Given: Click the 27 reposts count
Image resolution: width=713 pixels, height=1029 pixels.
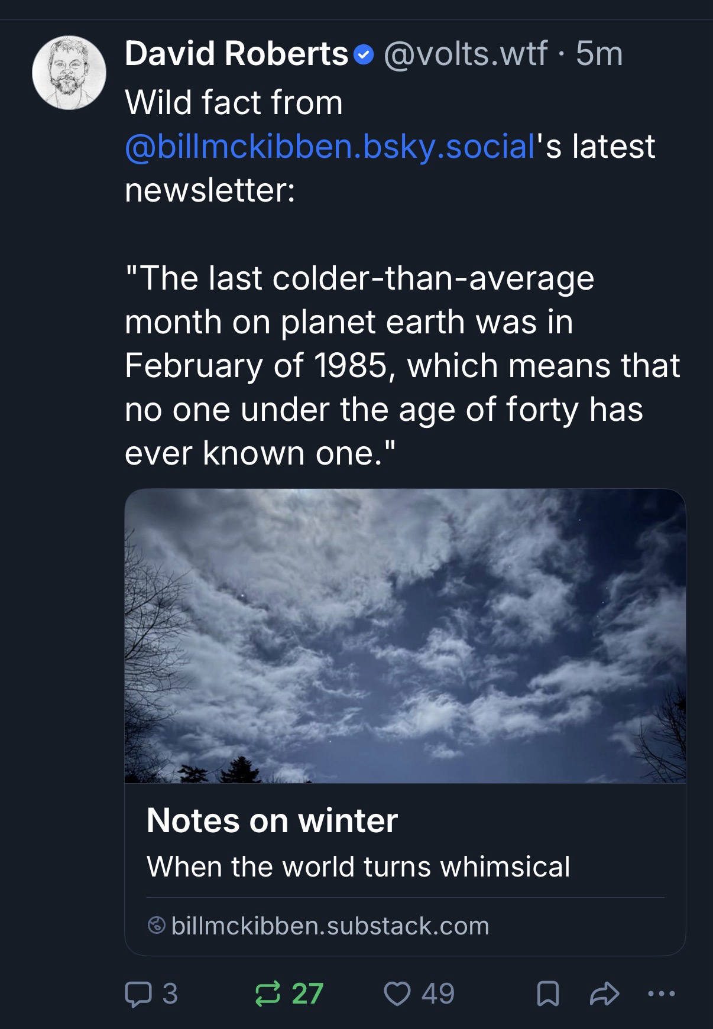Looking at the screenshot, I should [307, 994].
